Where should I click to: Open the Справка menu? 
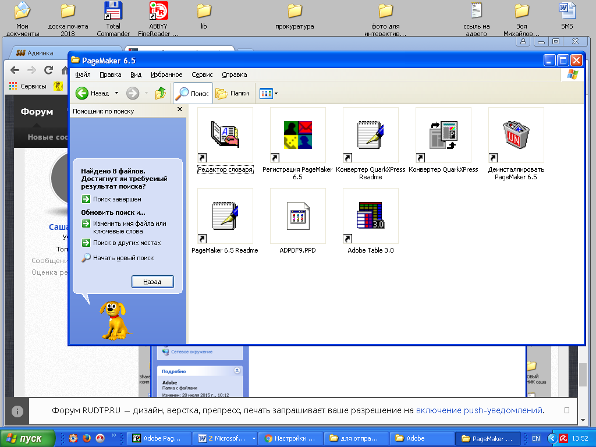coord(235,74)
